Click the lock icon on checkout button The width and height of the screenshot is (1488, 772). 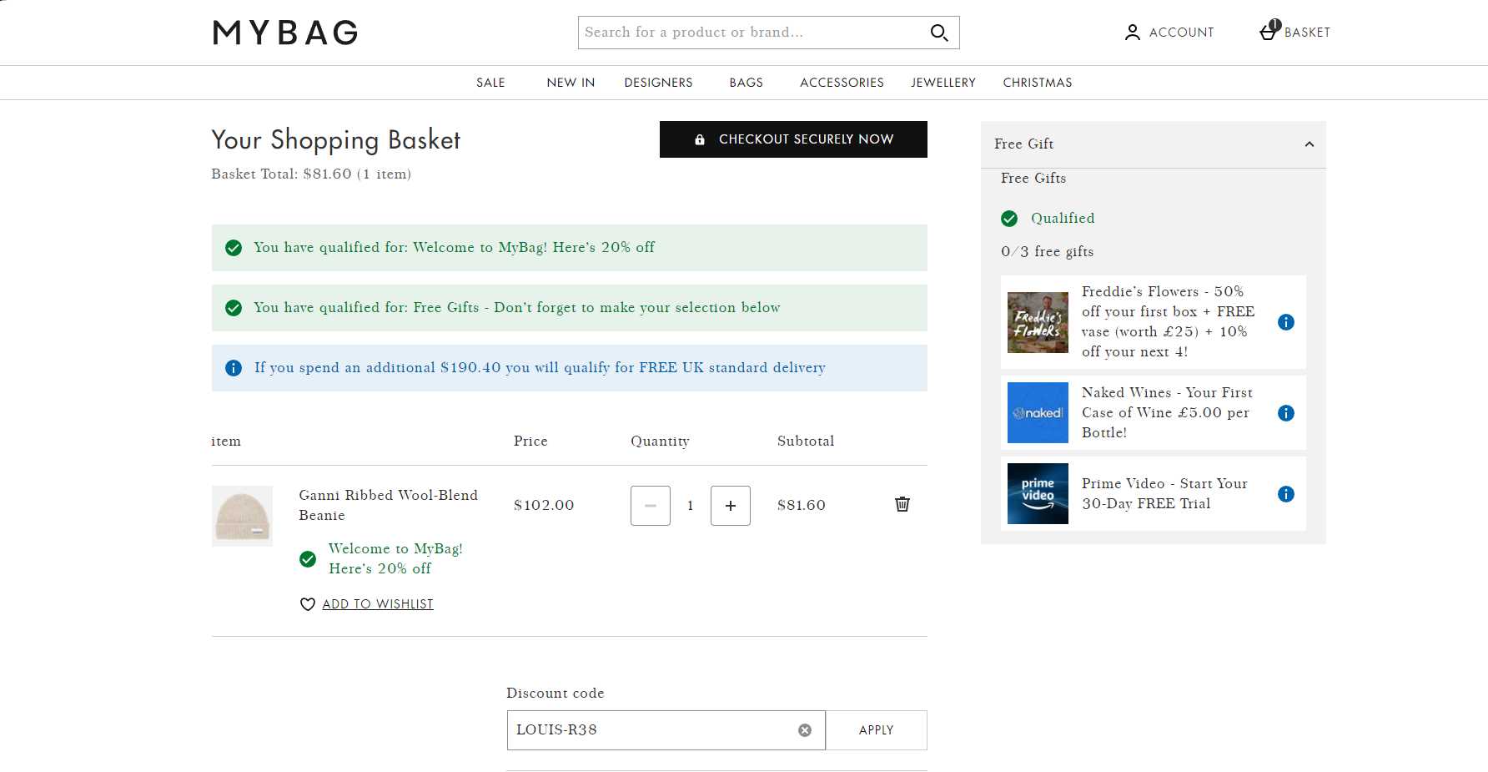point(700,139)
